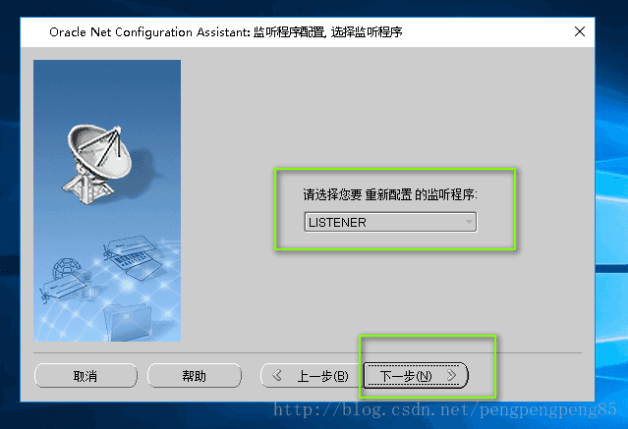Screen dimensions: 628x429
Task: Go back using 上一步(B) label
Action: coord(322,376)
